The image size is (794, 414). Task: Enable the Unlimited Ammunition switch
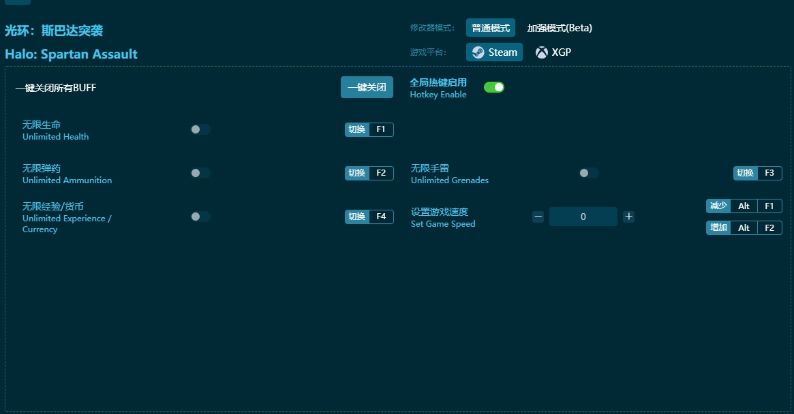tap(200, 173)
